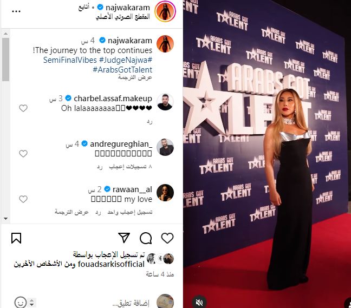
Task: Click charbel.assaf.makeup's profile avatar
Action: tap(165, 102)
